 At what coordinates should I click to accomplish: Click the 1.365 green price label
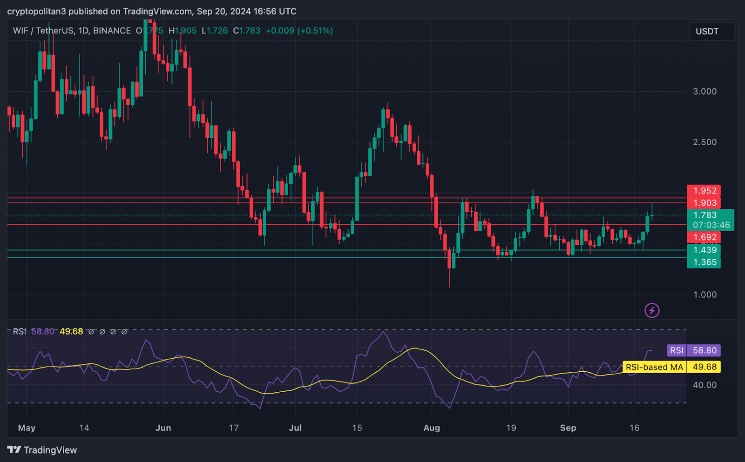(x=704, y=262)
